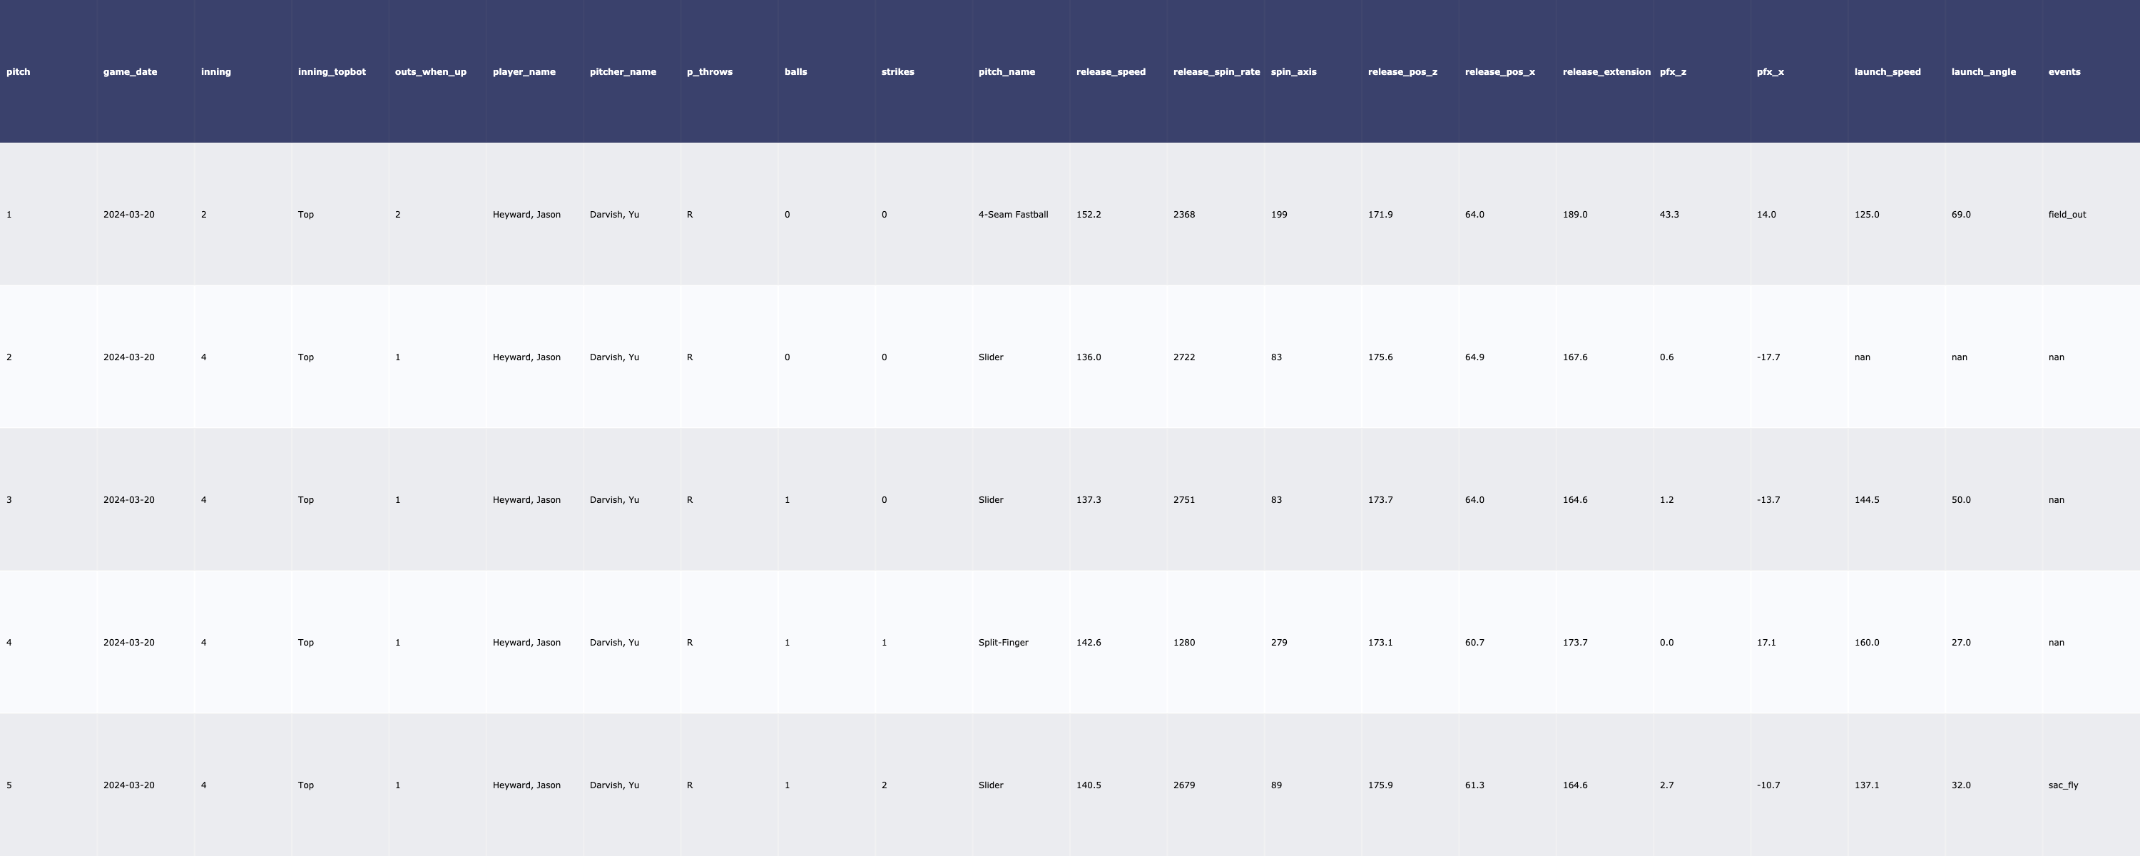
Task: Click the events column header
Action: (2064, 71)
